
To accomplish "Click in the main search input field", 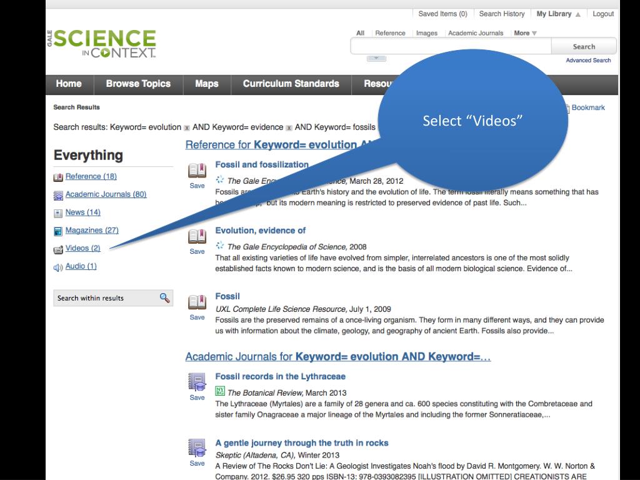I will (451, 46).
